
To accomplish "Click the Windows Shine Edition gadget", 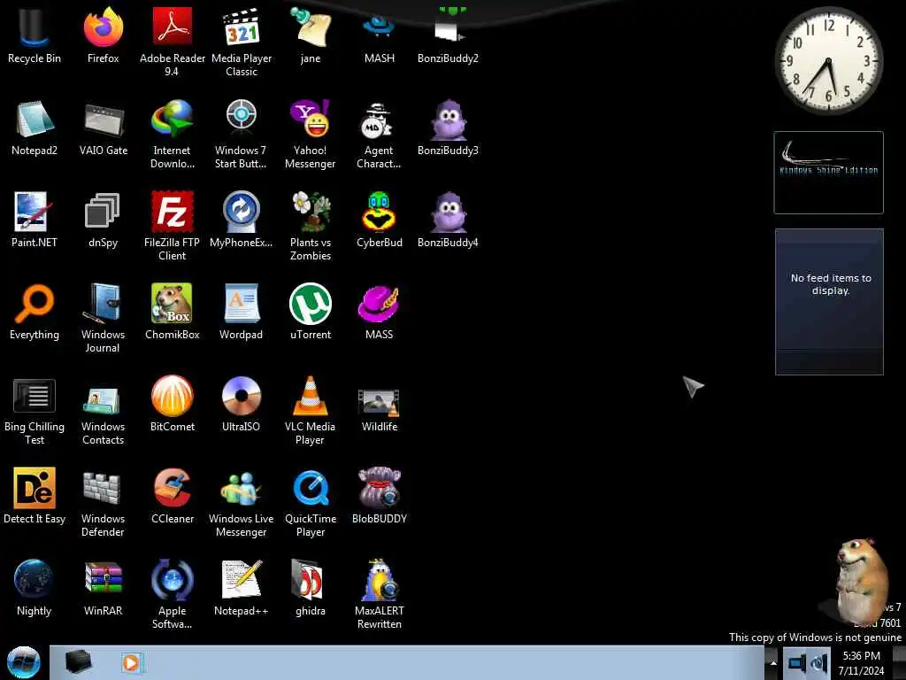I will click(828, 173).
